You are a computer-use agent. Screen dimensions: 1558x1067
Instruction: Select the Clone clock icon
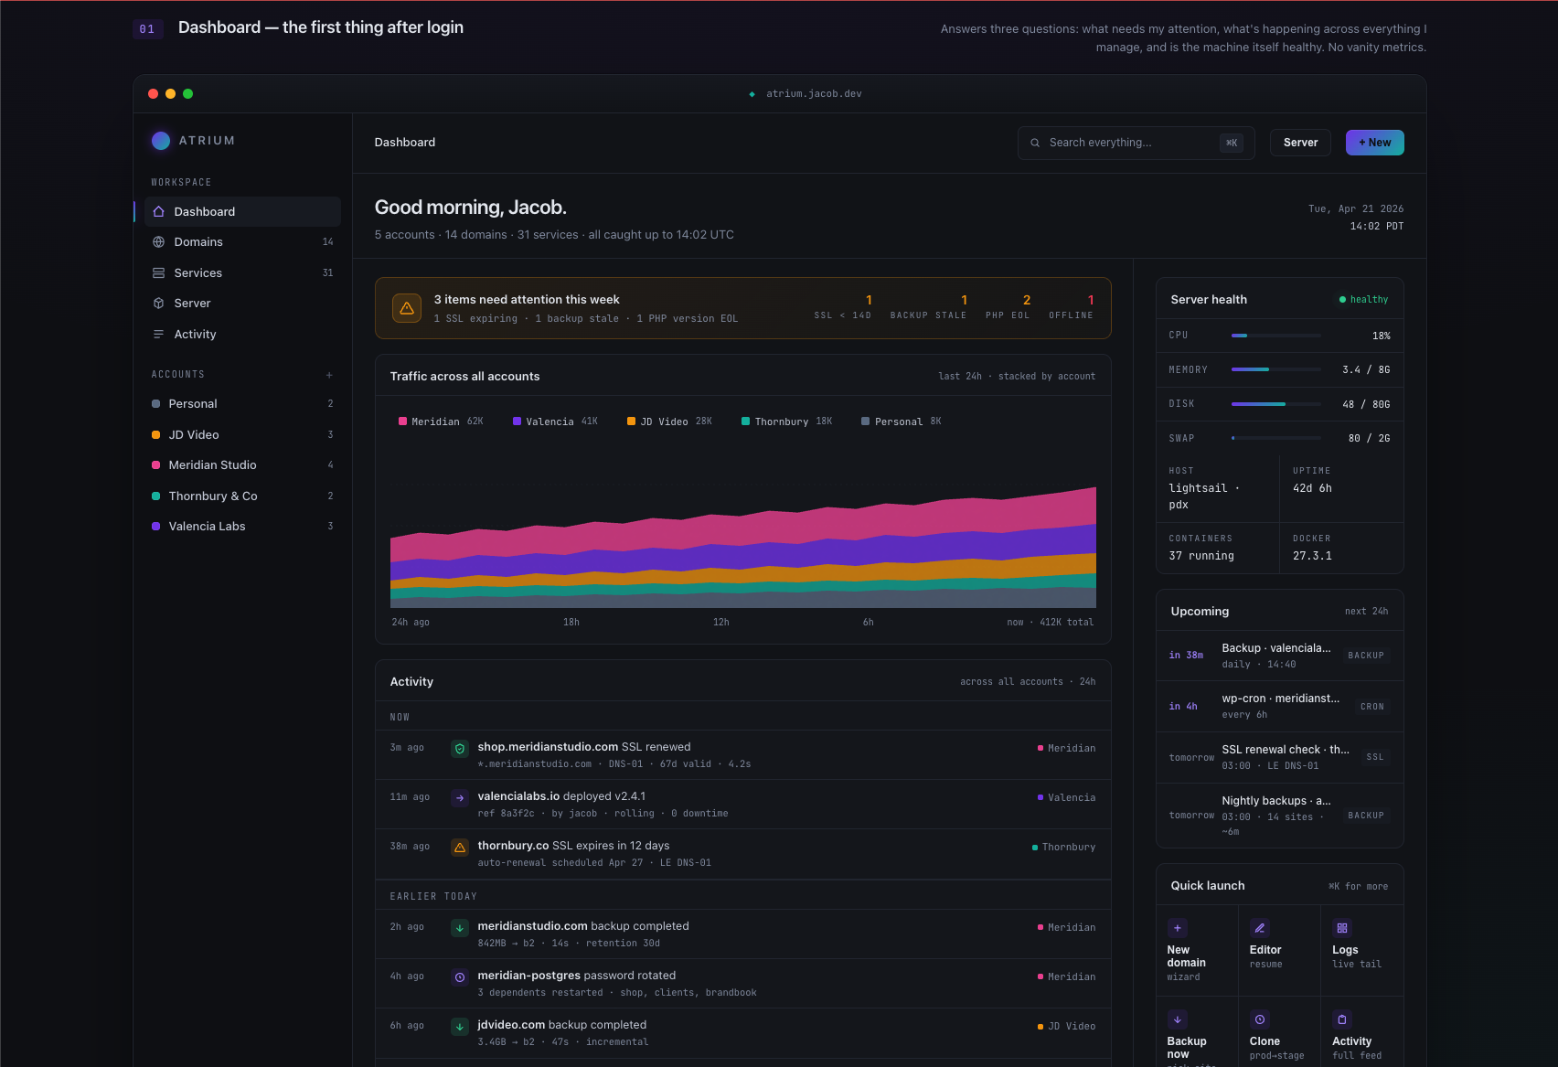(x=1260, y=1019)
